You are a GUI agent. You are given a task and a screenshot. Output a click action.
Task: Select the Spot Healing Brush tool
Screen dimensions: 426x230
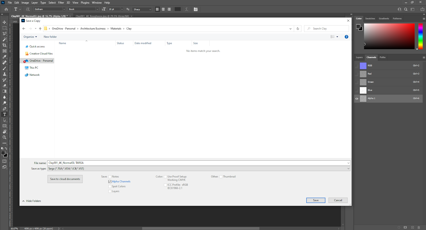click(x=5, y=63)
